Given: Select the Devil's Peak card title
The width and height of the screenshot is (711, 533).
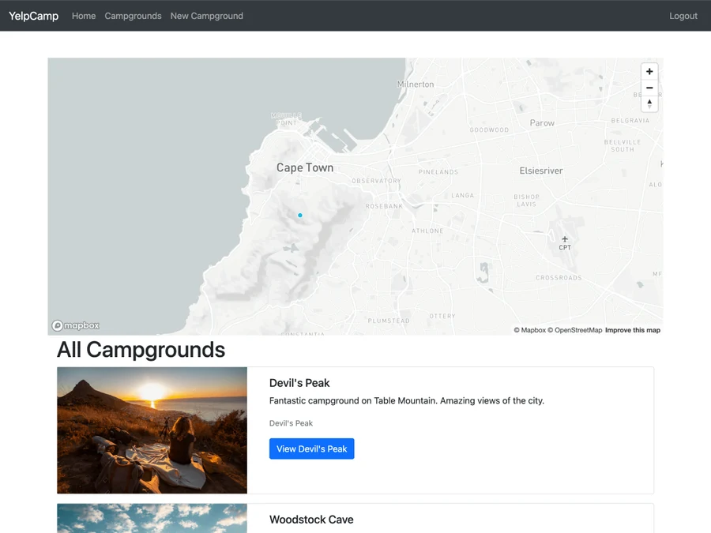Looking at the screenshot, I should point(299,383).
